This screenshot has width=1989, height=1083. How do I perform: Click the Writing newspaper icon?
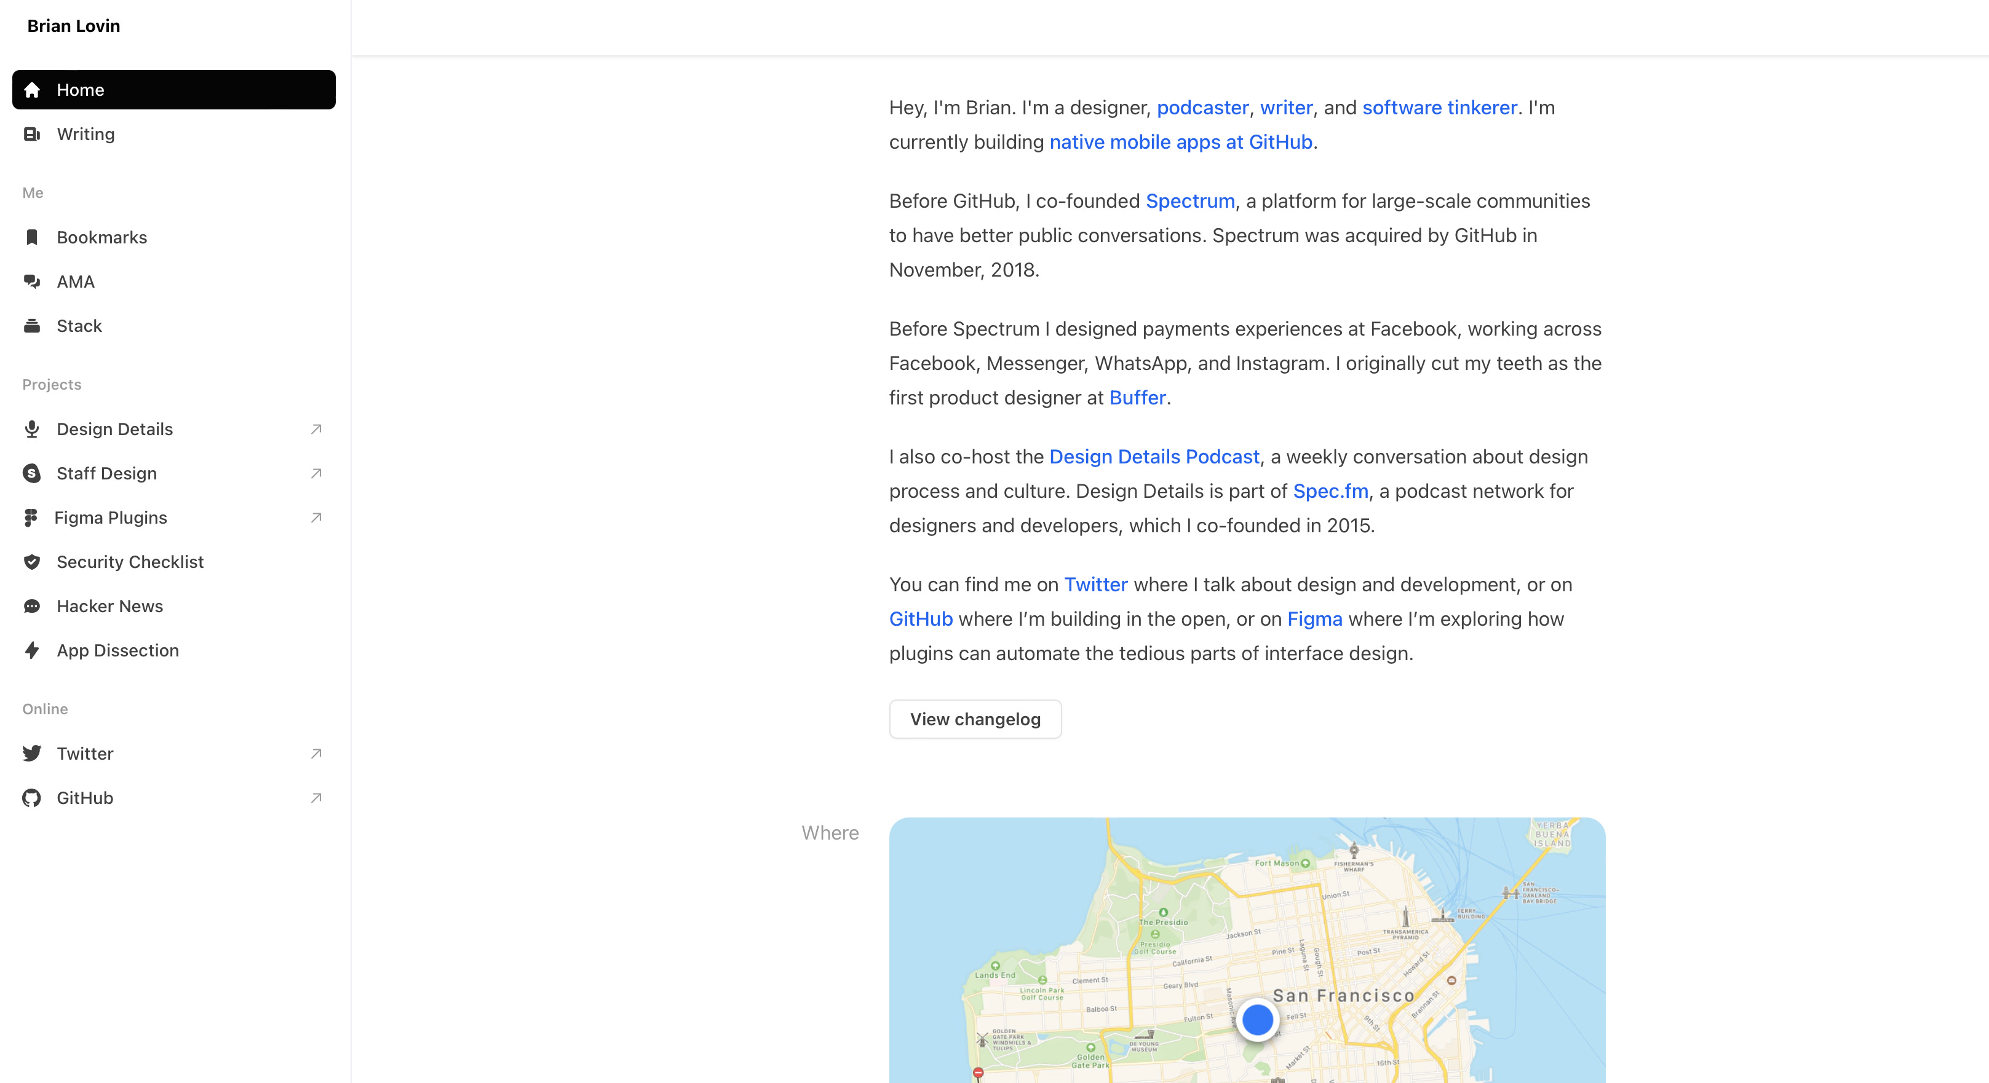click(31, 135)
